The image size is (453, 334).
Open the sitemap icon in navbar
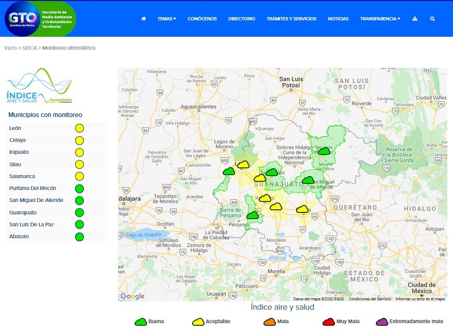pos(415,19)
